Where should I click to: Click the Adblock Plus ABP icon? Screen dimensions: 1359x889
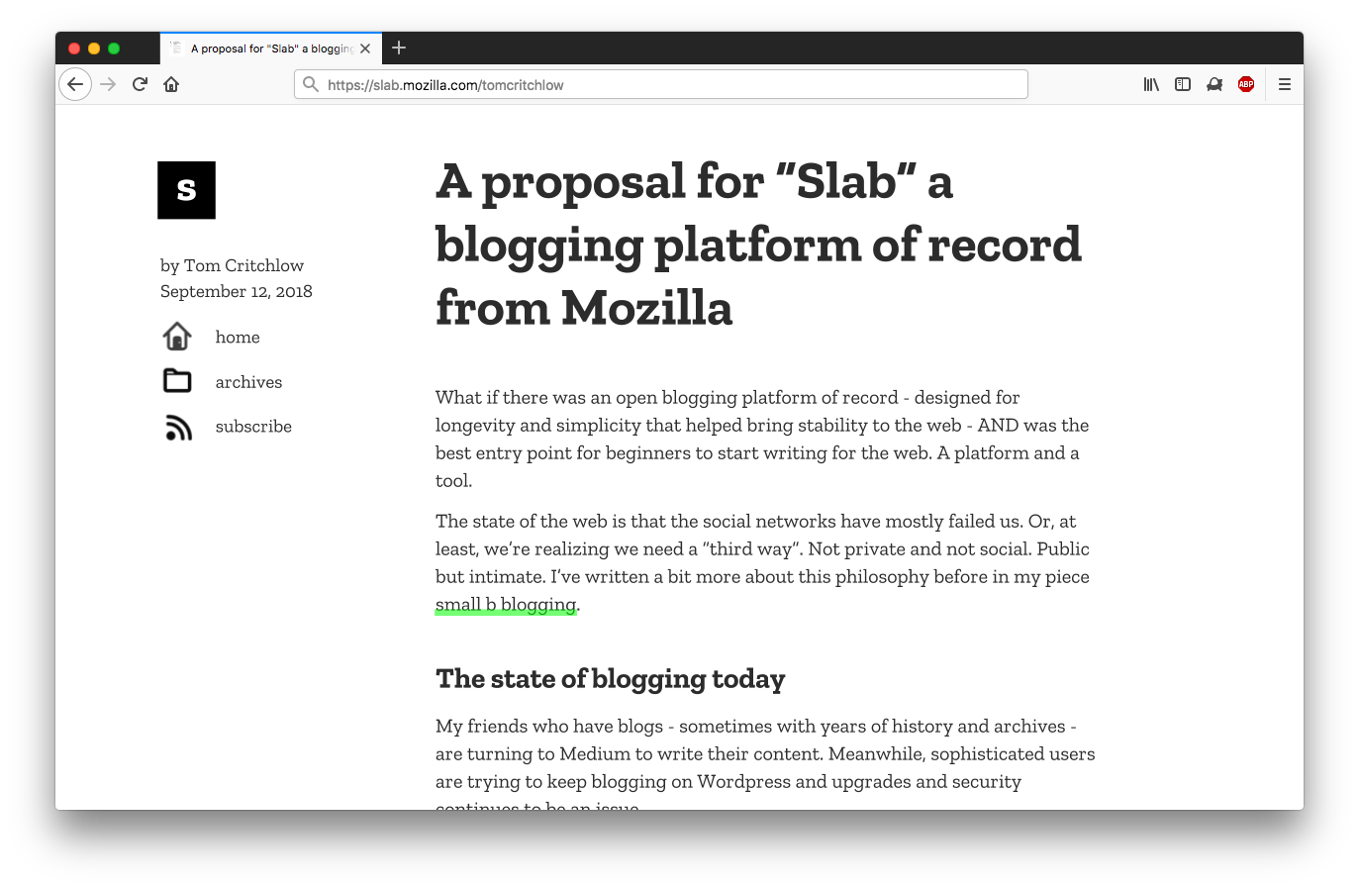[x=1246, y=84]
